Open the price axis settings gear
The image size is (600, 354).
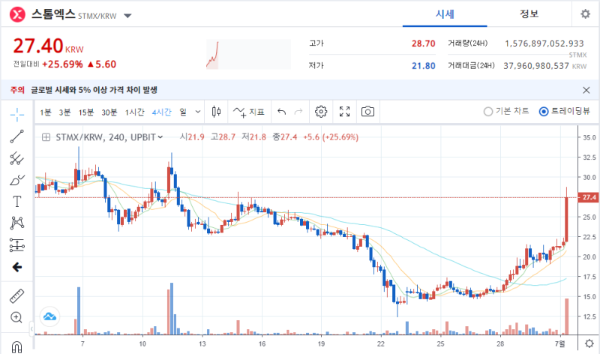589,343
